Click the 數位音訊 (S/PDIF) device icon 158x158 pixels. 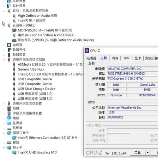pos(14,40)
